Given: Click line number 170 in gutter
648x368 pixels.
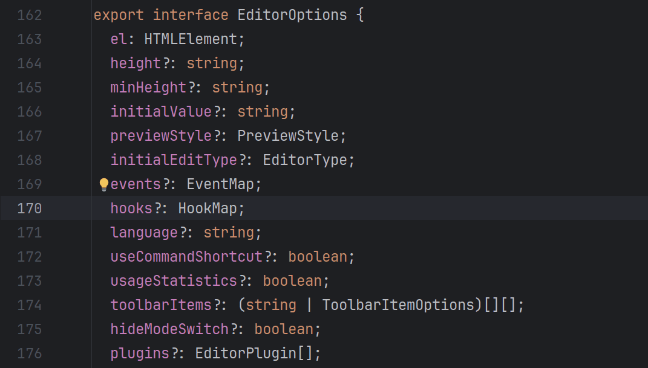Looking at the screenshot, I should click(30, 208).
